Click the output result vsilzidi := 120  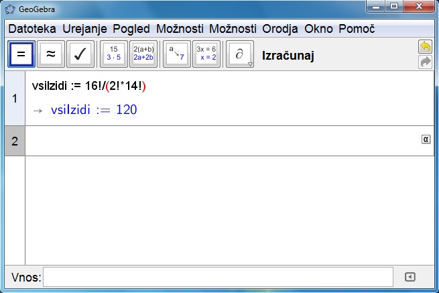[94, 109]
